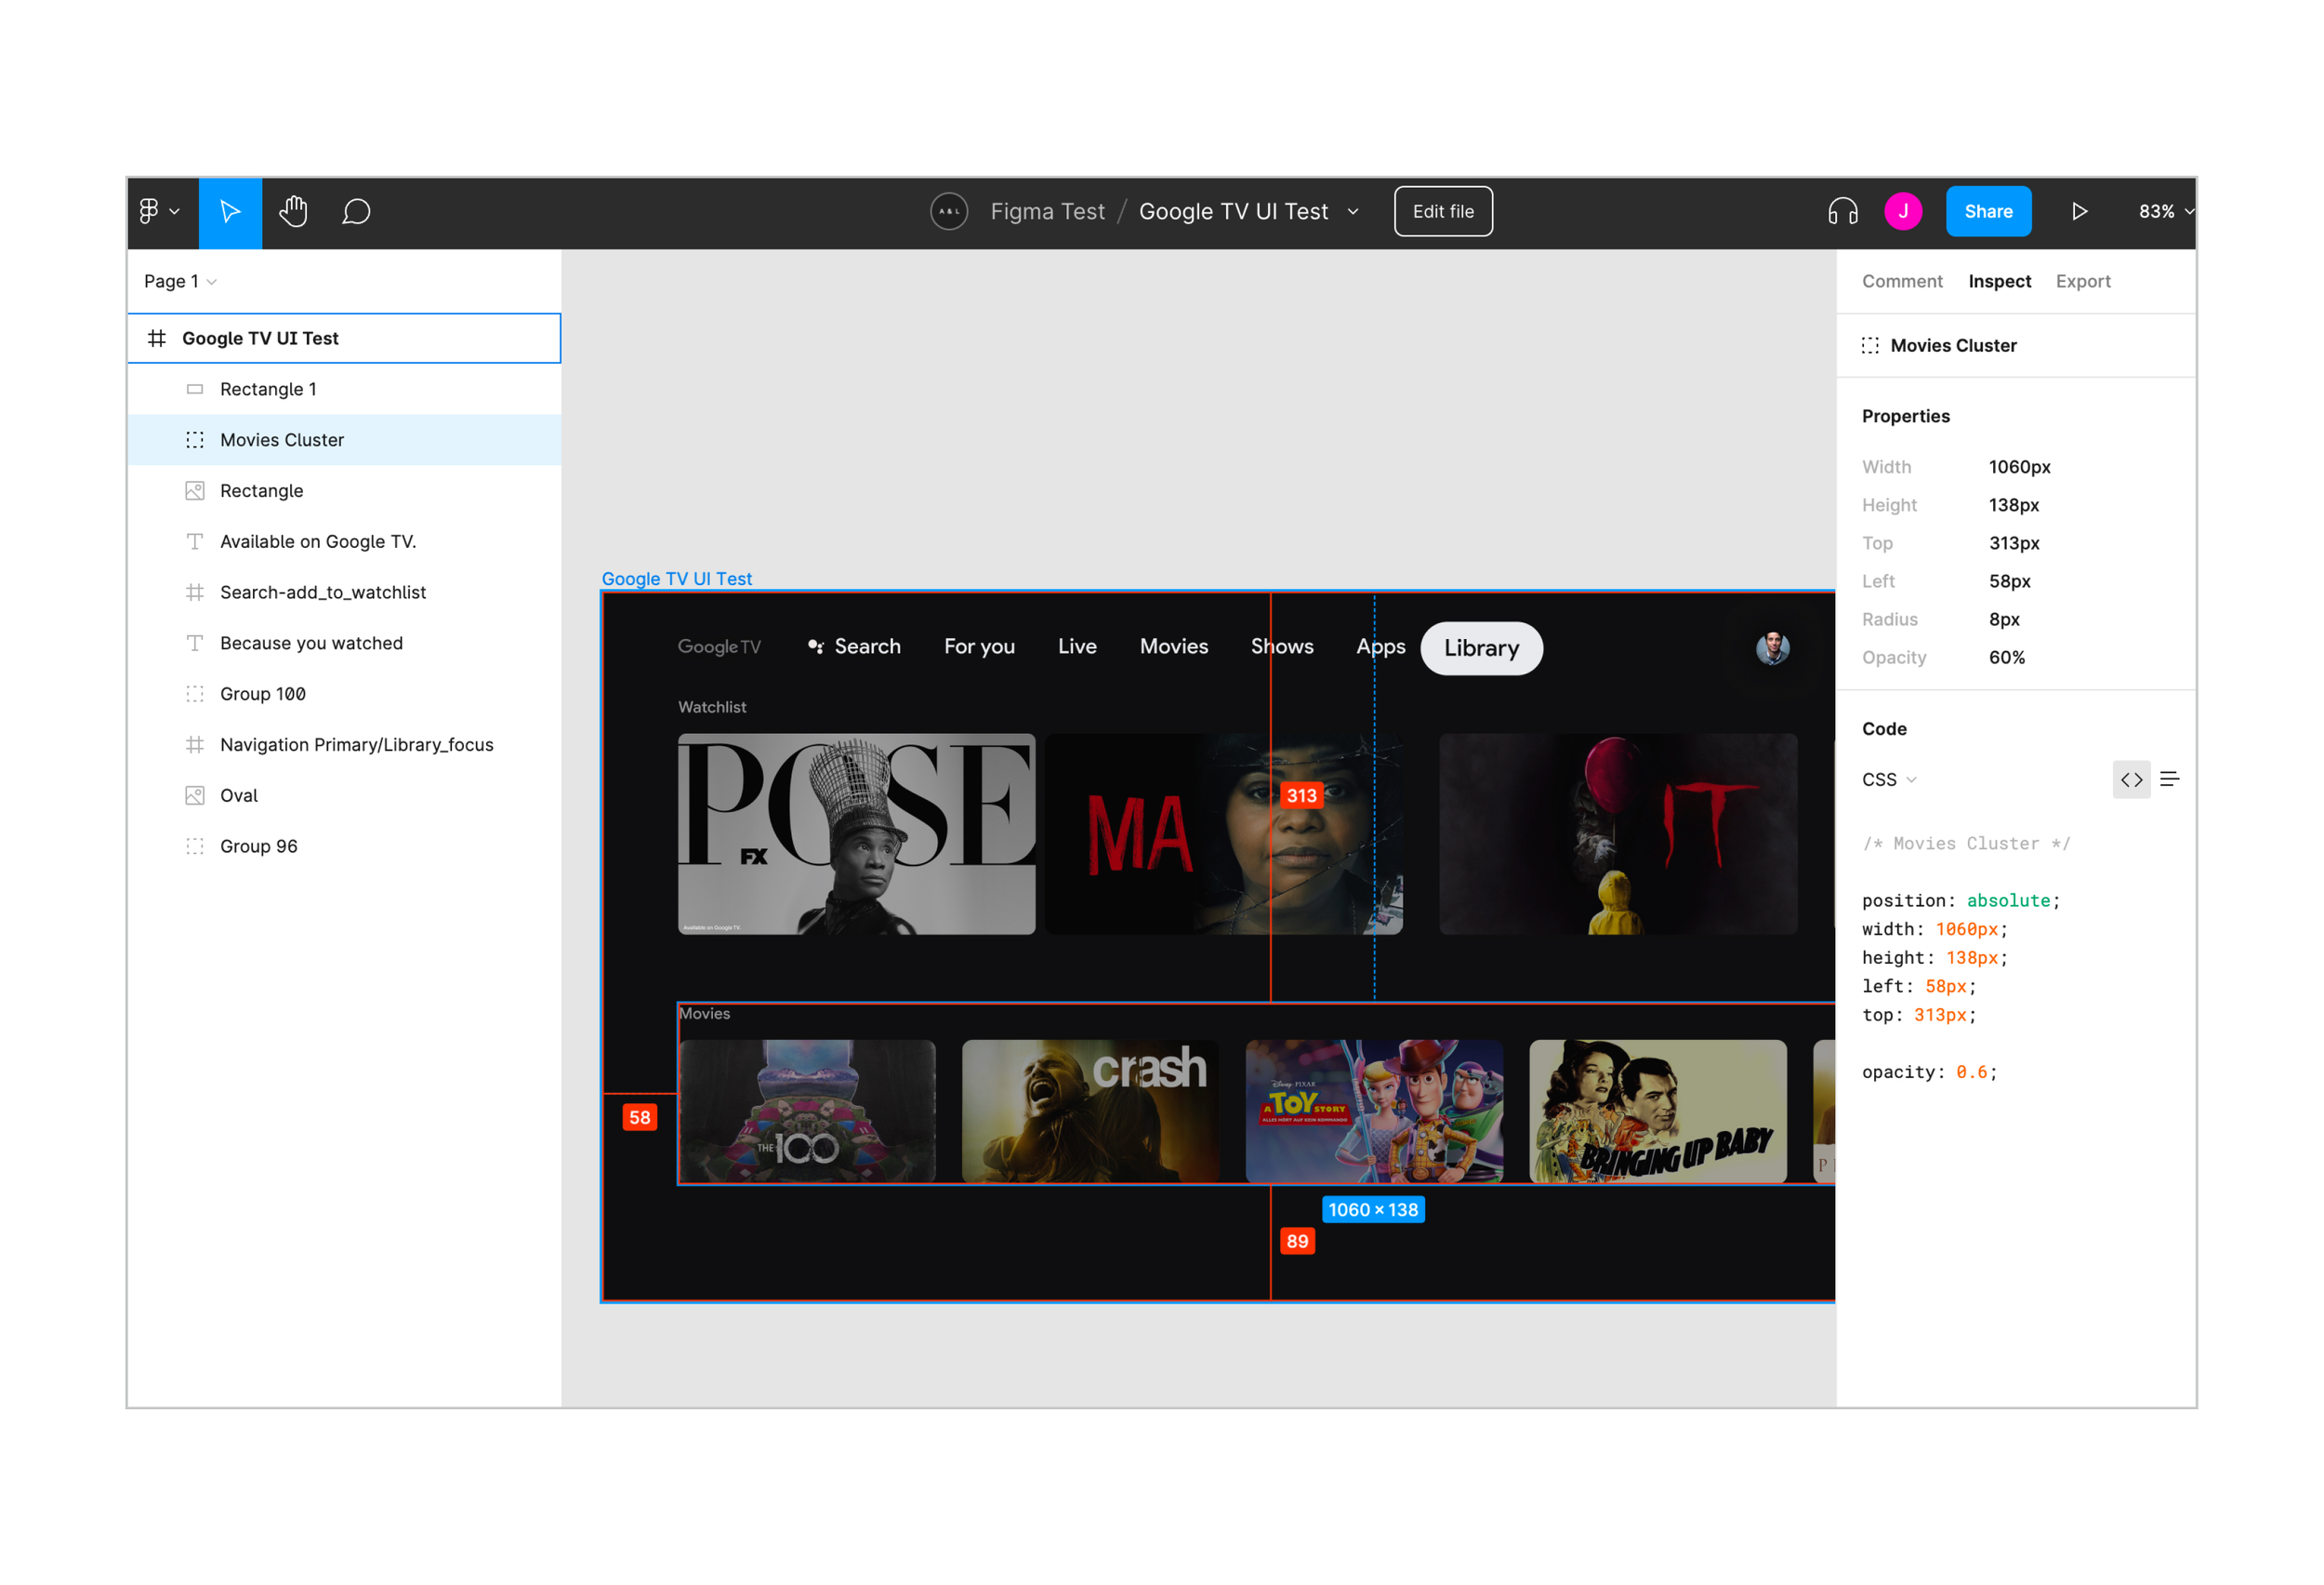Select the Because you watched layer
This screenshot has height=1585, width=2324.
(344, 644)
